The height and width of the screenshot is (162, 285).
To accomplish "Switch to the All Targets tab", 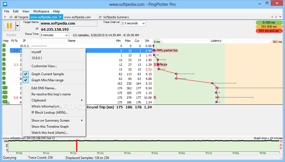I will [19, 17].
